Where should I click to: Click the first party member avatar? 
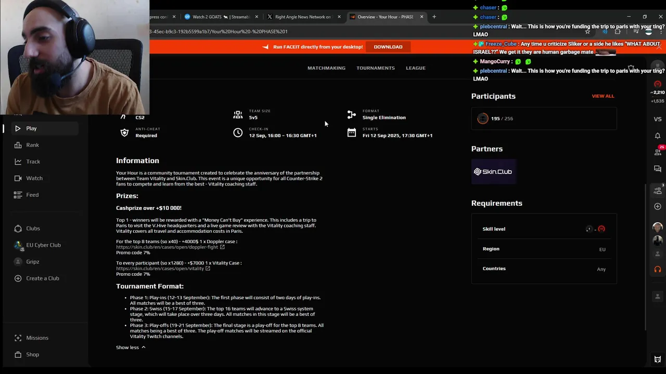click(658, 227)
